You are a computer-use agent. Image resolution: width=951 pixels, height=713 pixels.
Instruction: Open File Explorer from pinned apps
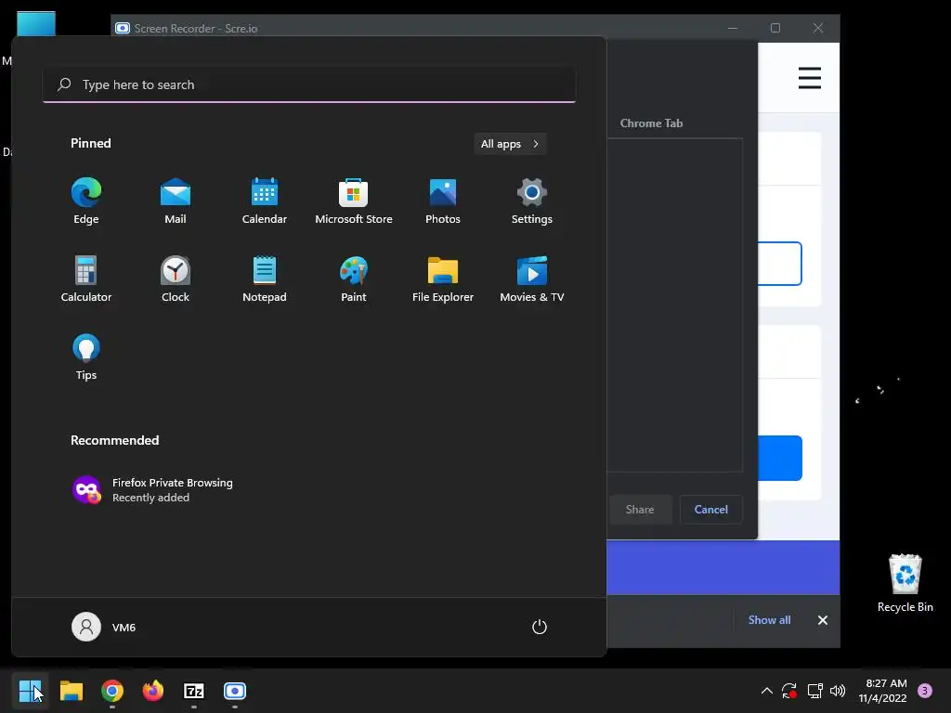click(x=443, y=279)
